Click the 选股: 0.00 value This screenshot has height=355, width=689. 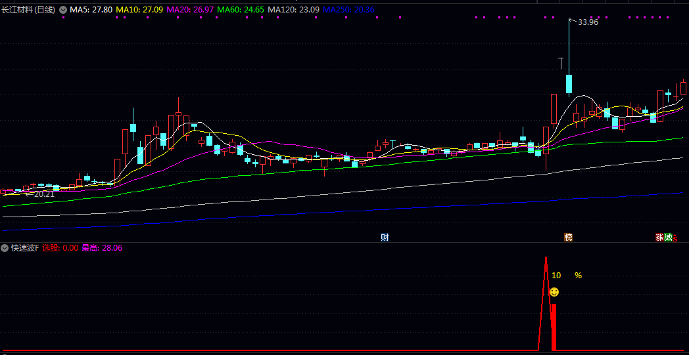(x=60, y=248)
